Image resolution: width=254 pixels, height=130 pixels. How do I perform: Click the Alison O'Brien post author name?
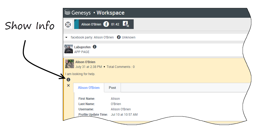point(85,62)
